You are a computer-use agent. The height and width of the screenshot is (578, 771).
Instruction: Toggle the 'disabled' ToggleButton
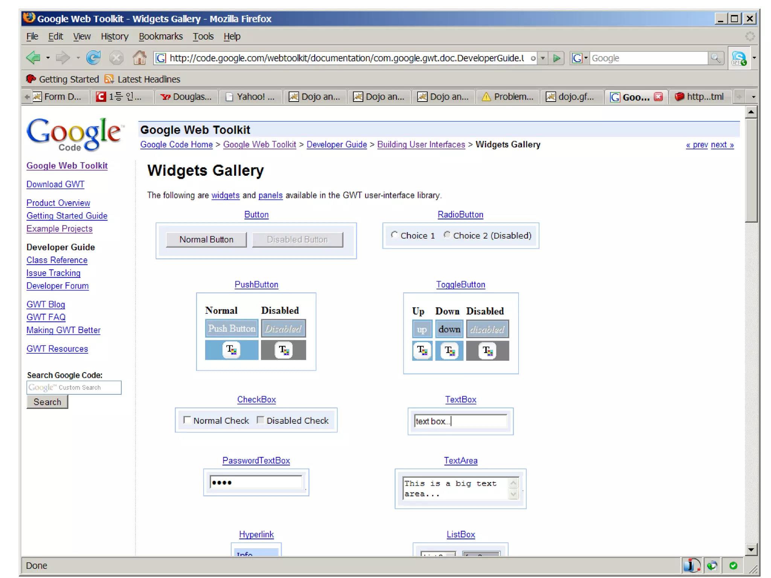488,329
